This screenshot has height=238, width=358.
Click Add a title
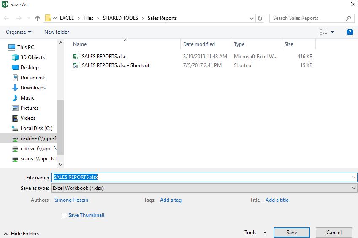(x=277, y=200)
